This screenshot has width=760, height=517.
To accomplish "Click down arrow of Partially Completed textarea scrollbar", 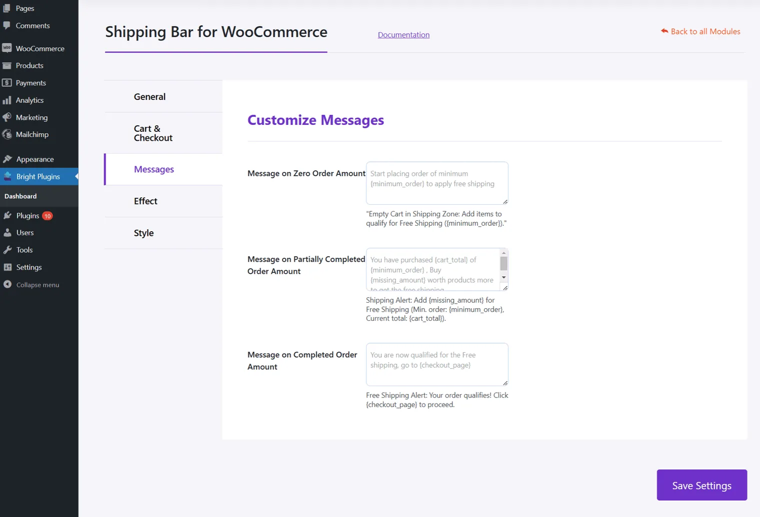I will tap(503, 277).
